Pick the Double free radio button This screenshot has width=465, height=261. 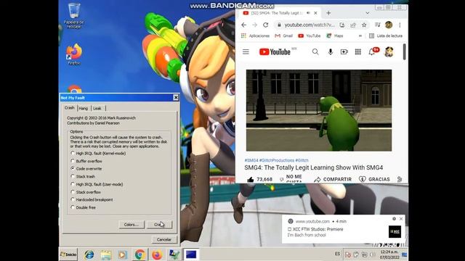84,207
